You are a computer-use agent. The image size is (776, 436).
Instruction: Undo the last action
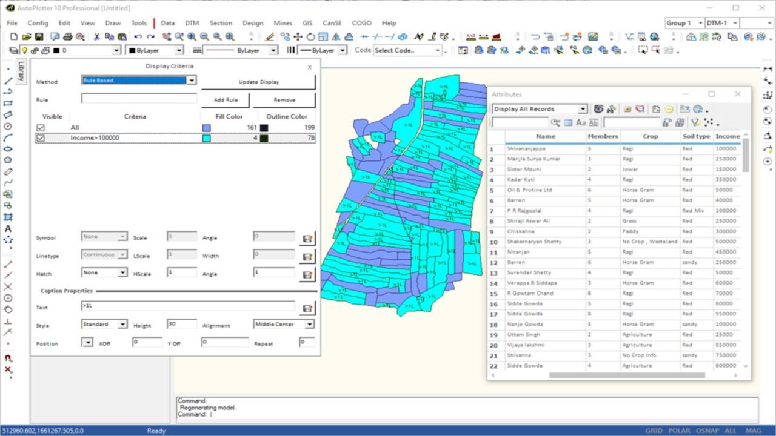coord(138,37)
